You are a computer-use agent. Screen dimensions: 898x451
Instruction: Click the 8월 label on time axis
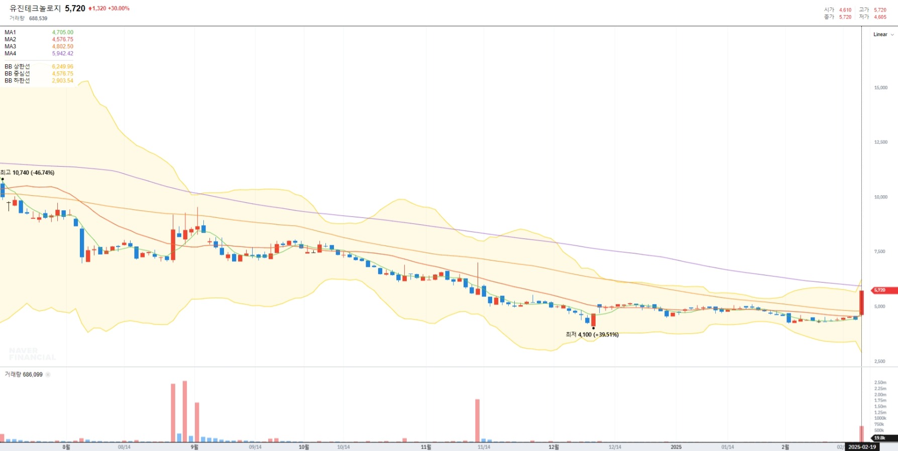coord(66,447)
